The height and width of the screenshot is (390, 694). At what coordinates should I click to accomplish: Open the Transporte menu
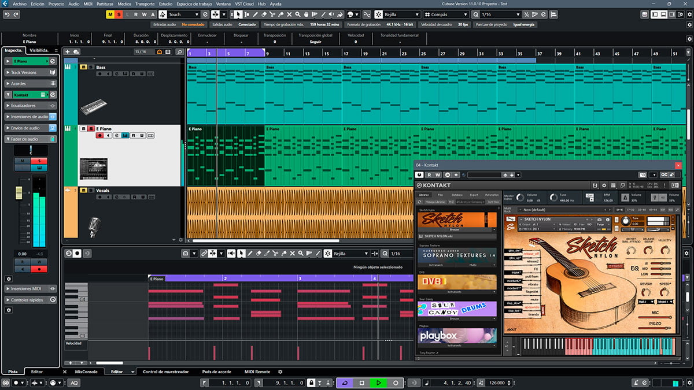[145, 3]
